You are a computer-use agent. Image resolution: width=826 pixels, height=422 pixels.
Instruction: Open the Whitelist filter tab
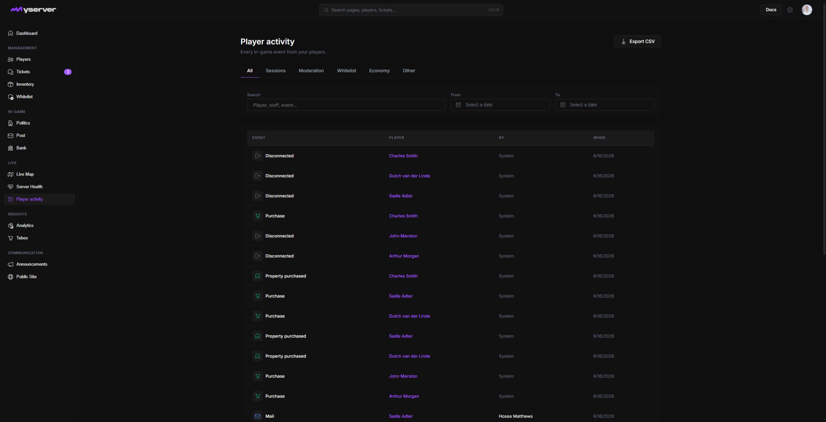pyautogui.click(x=346, y=71)
